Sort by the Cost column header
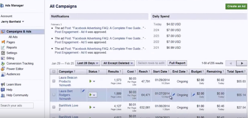 coord(130,72)
